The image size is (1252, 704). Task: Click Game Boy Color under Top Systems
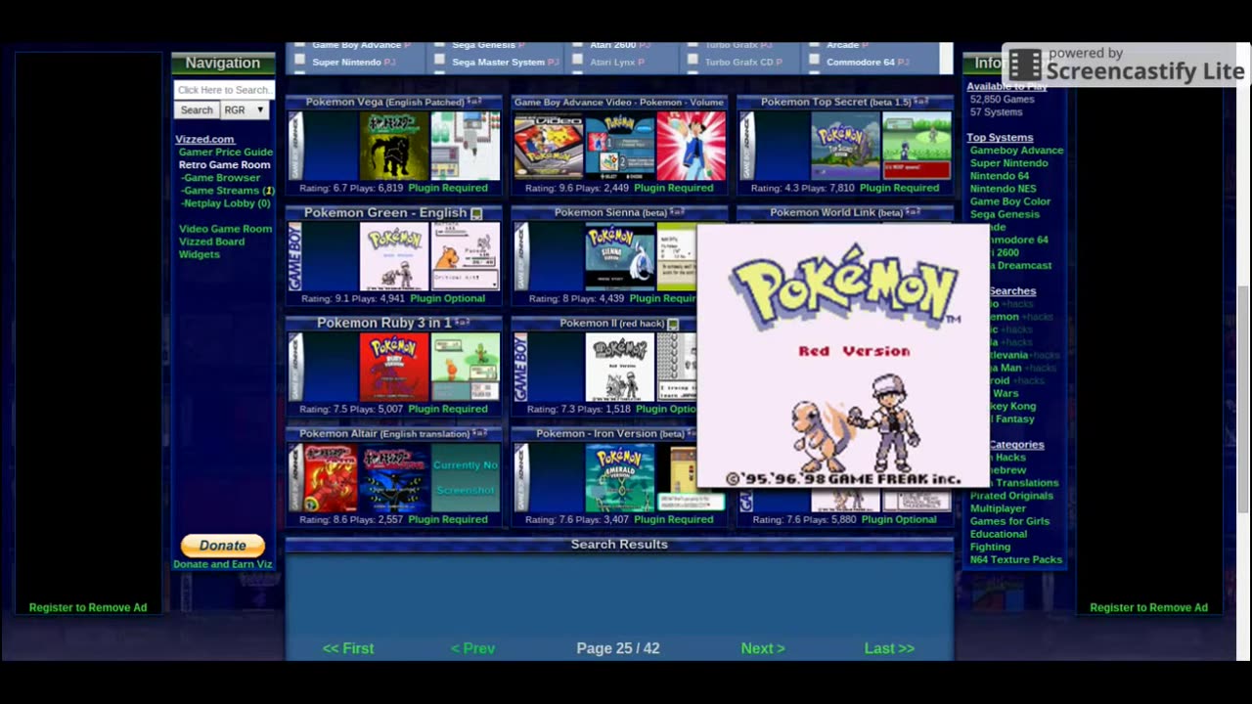coord(1010,200)
